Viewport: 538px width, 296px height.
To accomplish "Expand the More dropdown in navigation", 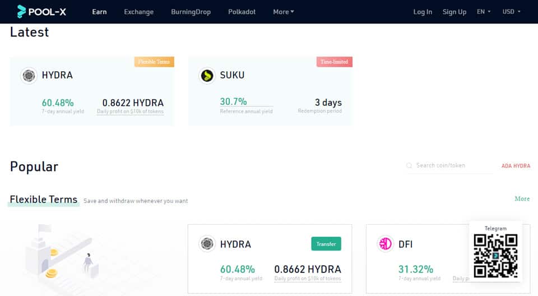I will coord(283,12).
